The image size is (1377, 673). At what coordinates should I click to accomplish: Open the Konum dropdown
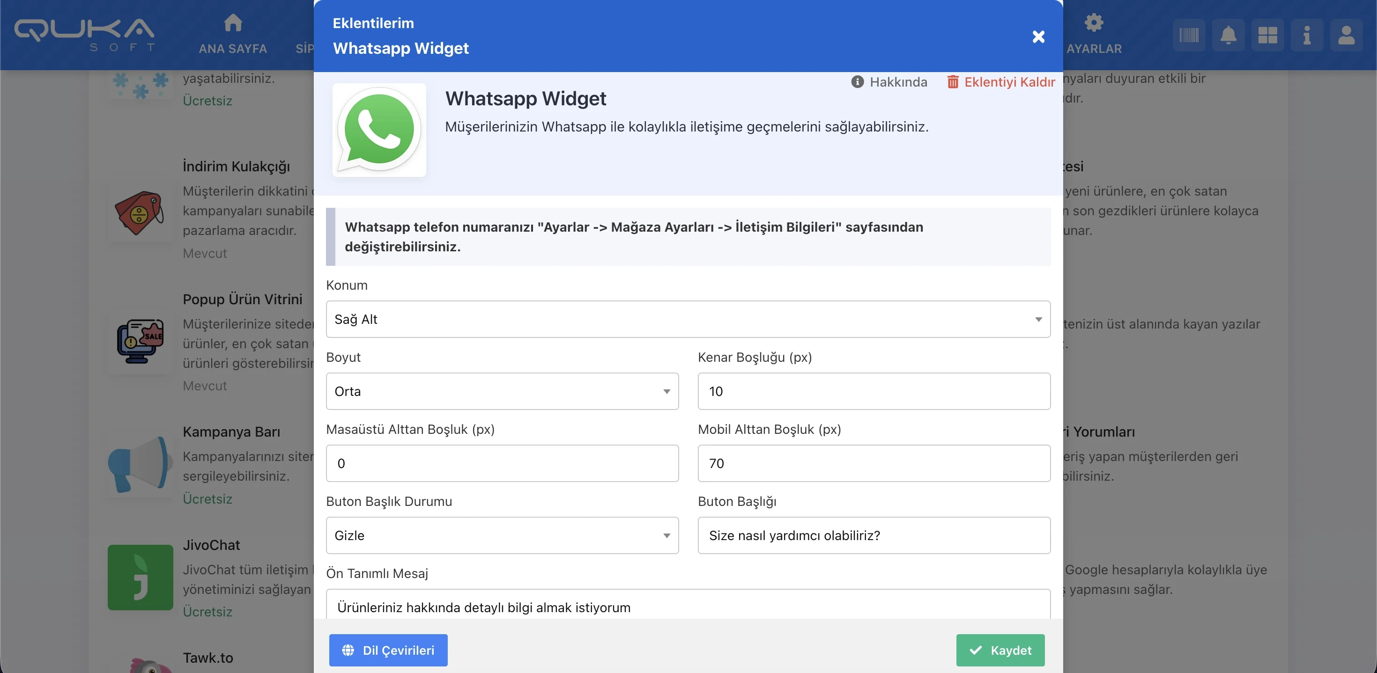point(688,319)
